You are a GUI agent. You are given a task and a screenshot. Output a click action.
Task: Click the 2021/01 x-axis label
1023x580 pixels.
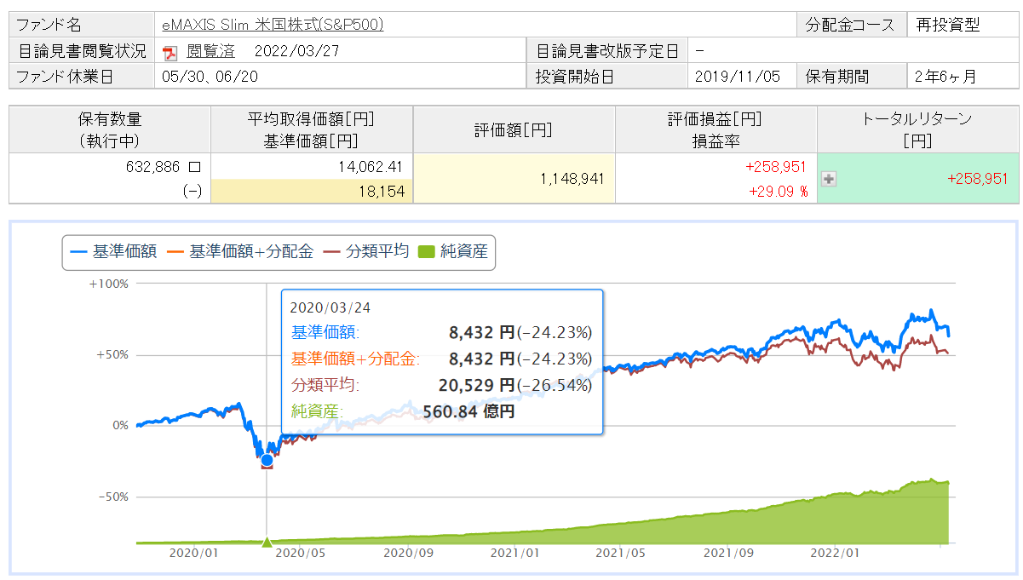pos(515,553)
